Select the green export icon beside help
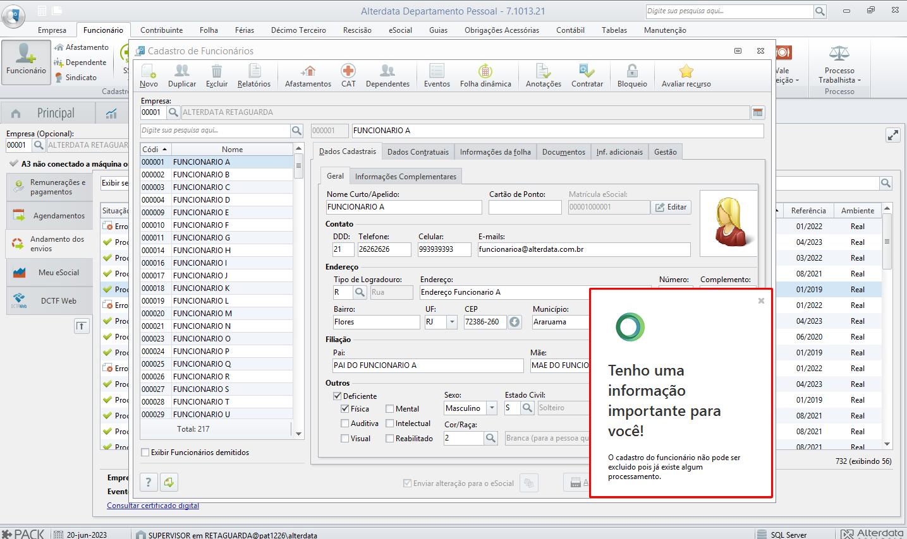 pos(169,483)
